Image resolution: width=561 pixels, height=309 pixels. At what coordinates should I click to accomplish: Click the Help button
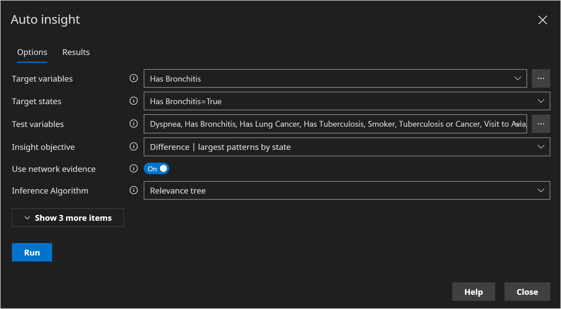click(x=473, y=292)
